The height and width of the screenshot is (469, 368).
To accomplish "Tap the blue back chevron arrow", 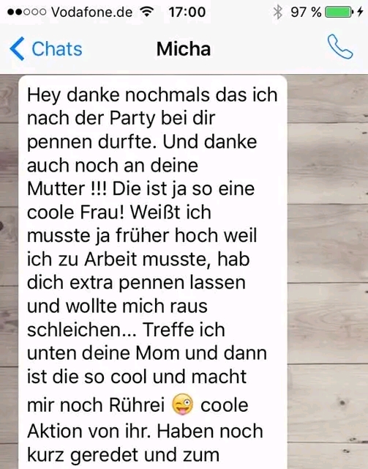I will pyautogui.click(x=17, y=49).
